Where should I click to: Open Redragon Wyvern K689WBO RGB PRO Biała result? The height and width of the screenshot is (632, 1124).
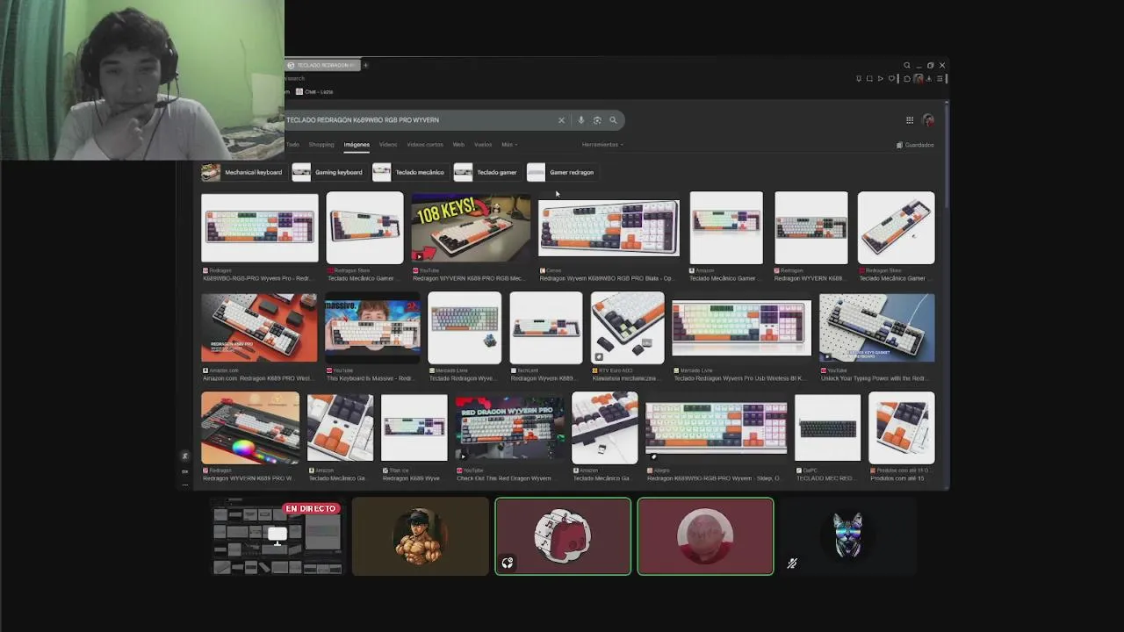tap(609, 227)
